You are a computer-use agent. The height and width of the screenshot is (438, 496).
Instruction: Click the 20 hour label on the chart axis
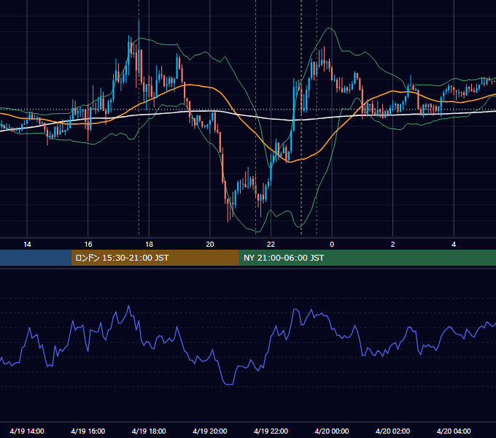(210, 245)
